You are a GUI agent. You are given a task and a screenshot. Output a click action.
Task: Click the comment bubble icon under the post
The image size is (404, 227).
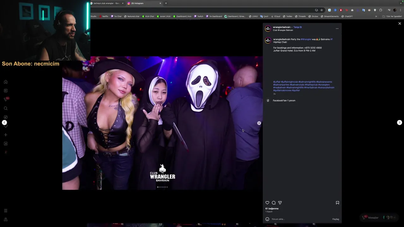pos(274,203)
